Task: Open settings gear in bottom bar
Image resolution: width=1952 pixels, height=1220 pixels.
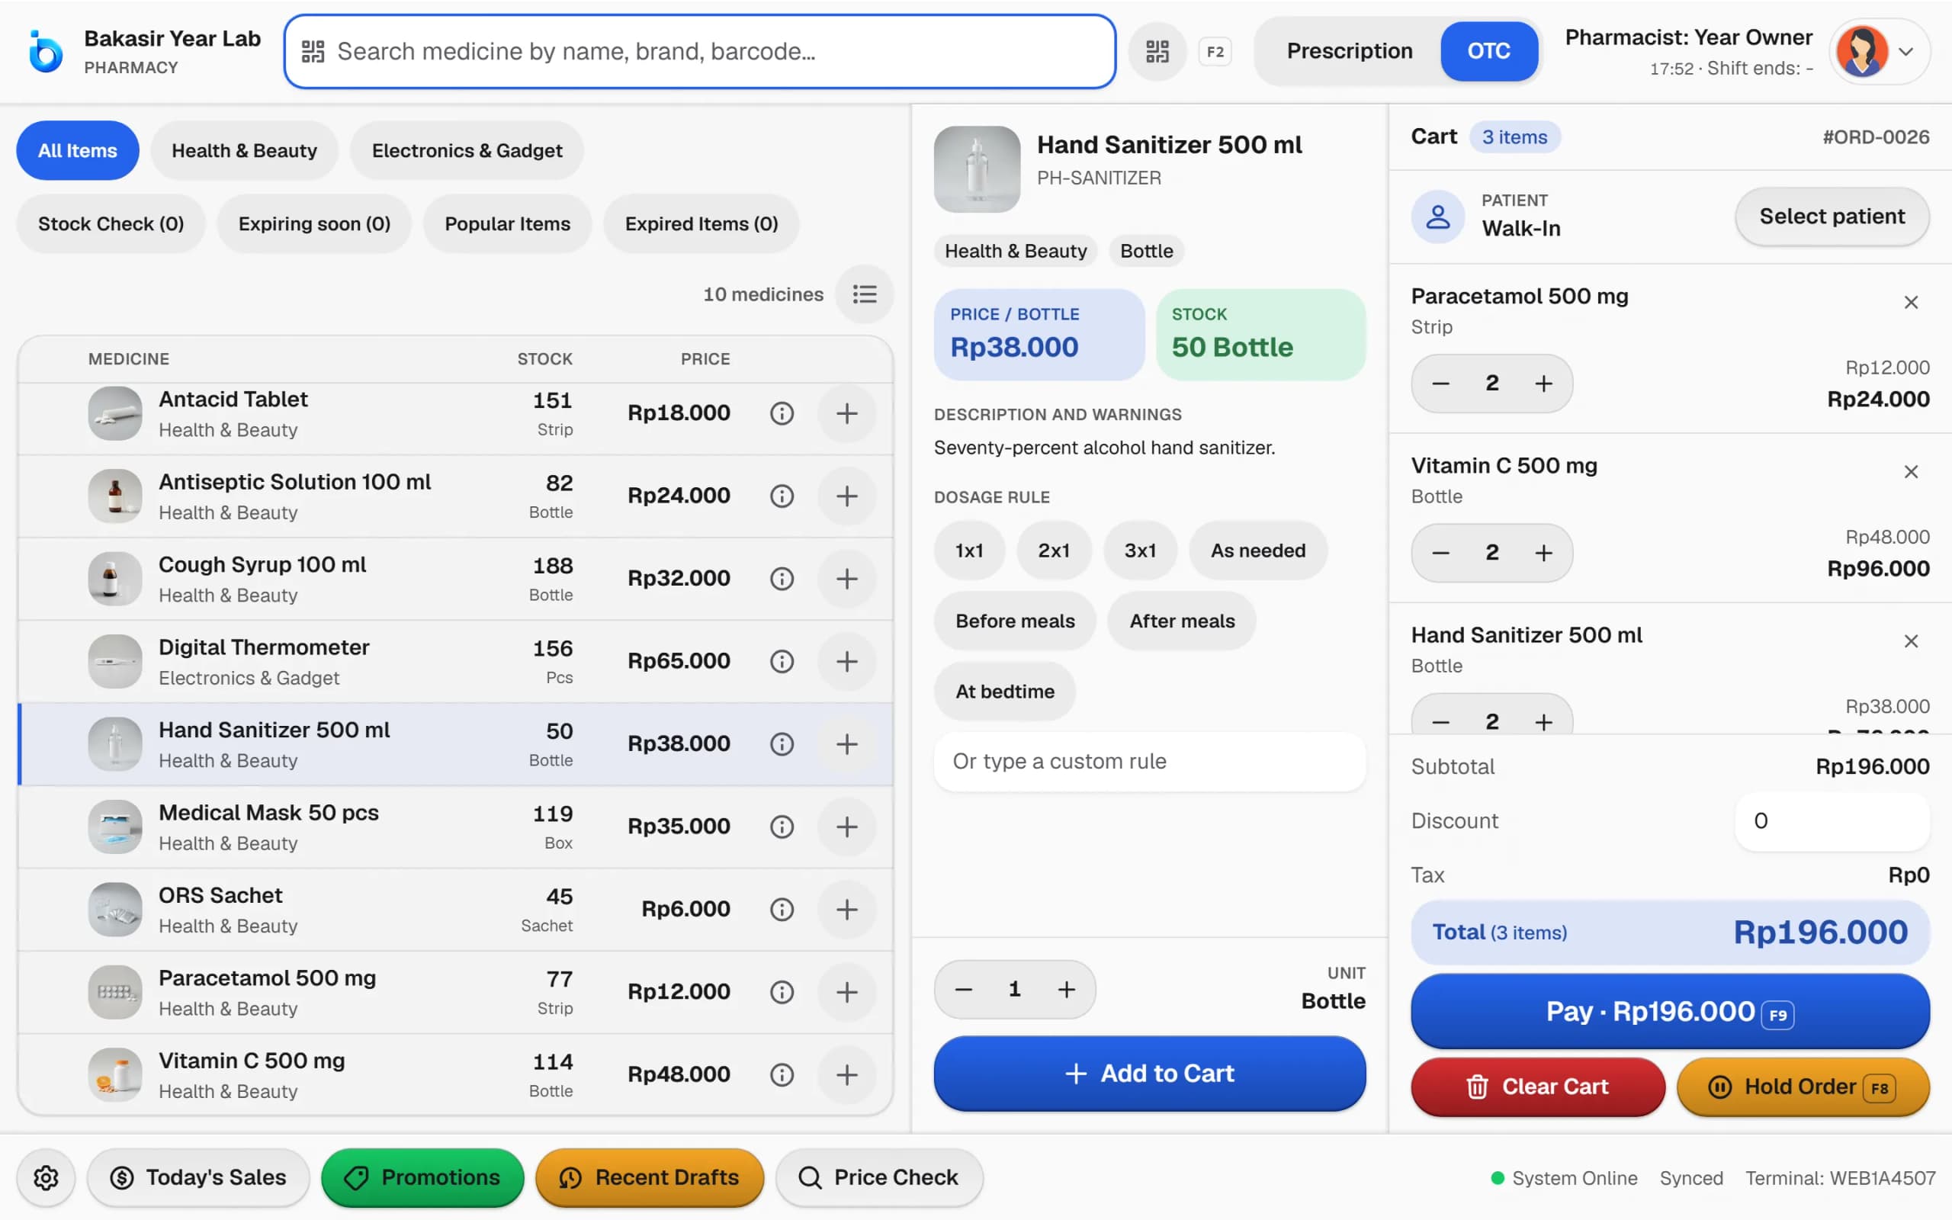Action: click(46, 1178)
